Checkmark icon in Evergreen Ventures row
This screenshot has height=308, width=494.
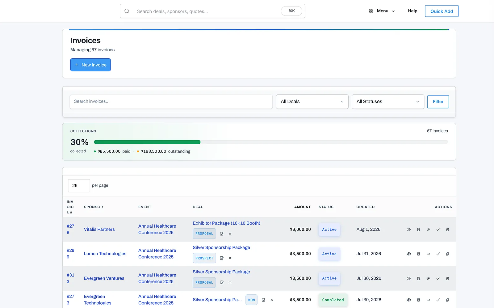[438, 278]
